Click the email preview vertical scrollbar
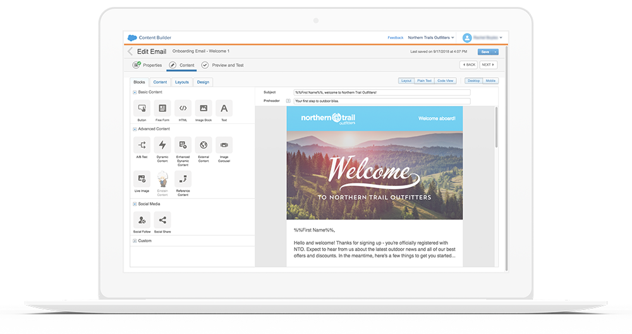The width and height of the screenshot is (632, 334). tap(496, 127)
